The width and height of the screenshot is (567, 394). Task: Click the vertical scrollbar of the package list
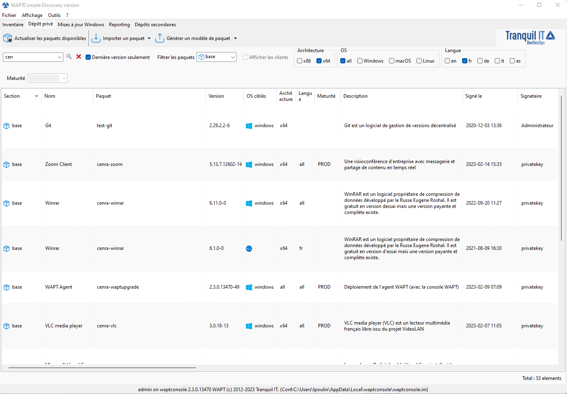pos(561,168)
